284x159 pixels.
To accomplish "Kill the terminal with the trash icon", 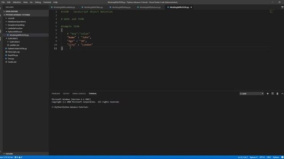I will coord(277,94).
